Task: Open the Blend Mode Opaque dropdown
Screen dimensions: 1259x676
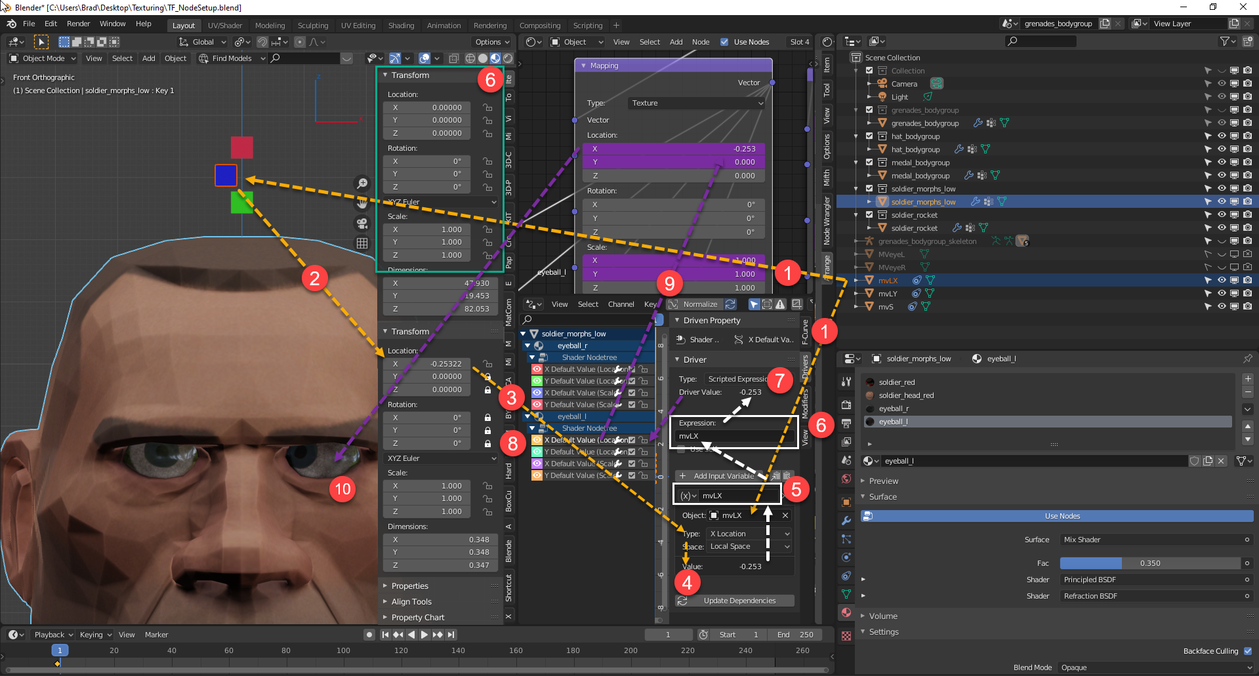Action: (1156, 667)
